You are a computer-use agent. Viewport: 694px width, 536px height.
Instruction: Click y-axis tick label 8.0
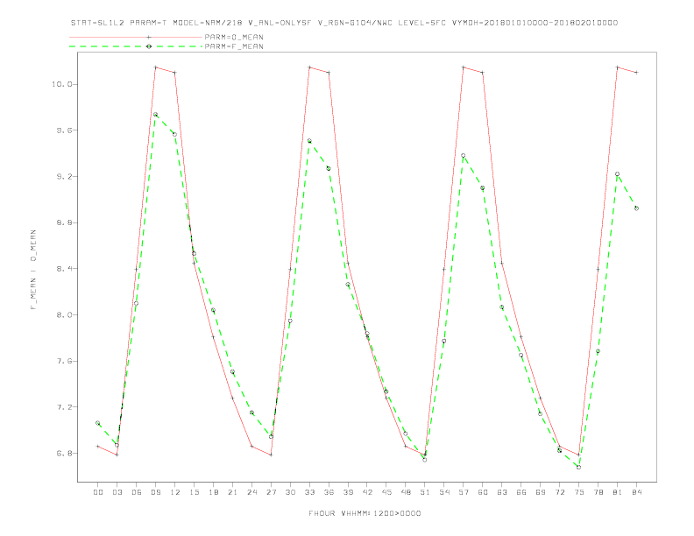[64, 315]
